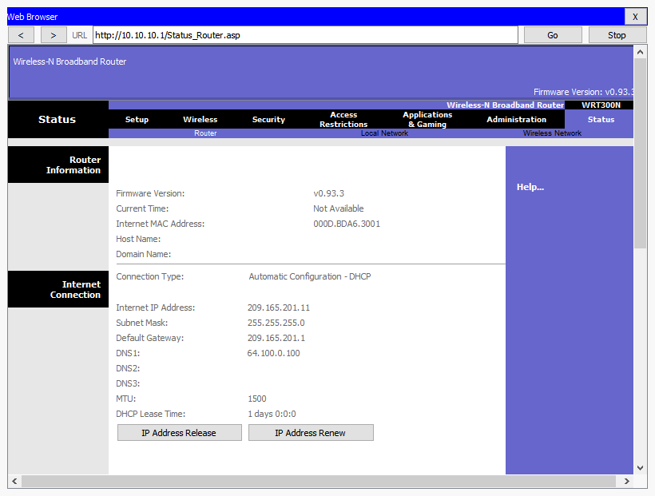Open the Security tab
Viewport: 655px width, 496px height.
(268, 120)
